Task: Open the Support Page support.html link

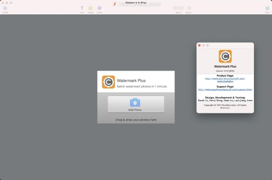Action: 225,90
